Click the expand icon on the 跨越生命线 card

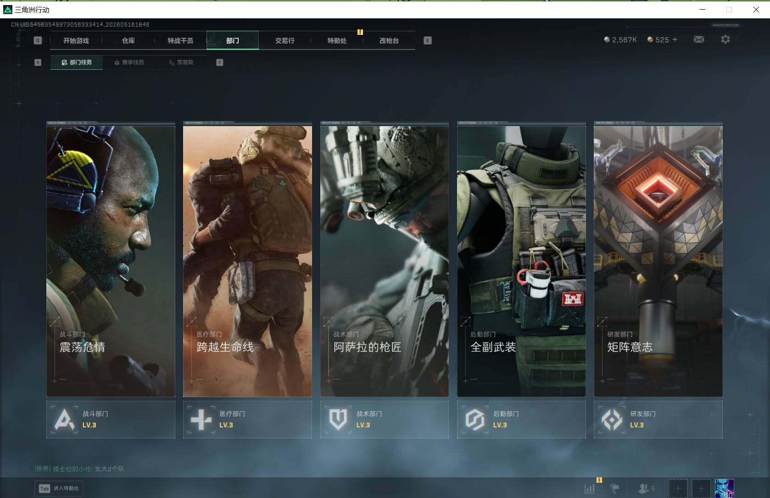click(191, 321)
